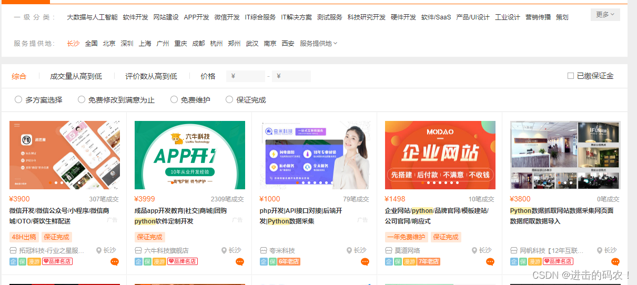Open chat bubble for 莫道网络 listing
This screenshot has width=637, height=285.
click(x=490, y=262)
